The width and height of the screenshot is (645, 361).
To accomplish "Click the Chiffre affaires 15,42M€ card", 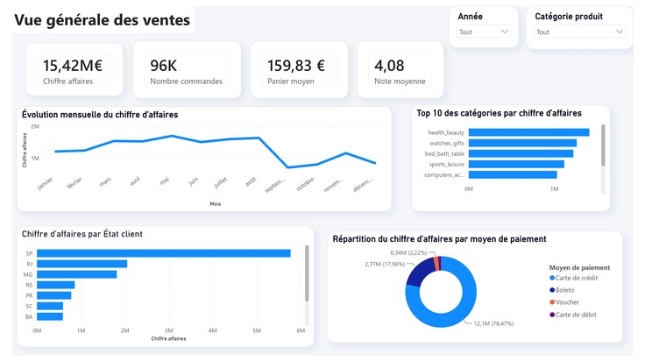I will pos(74,69).
